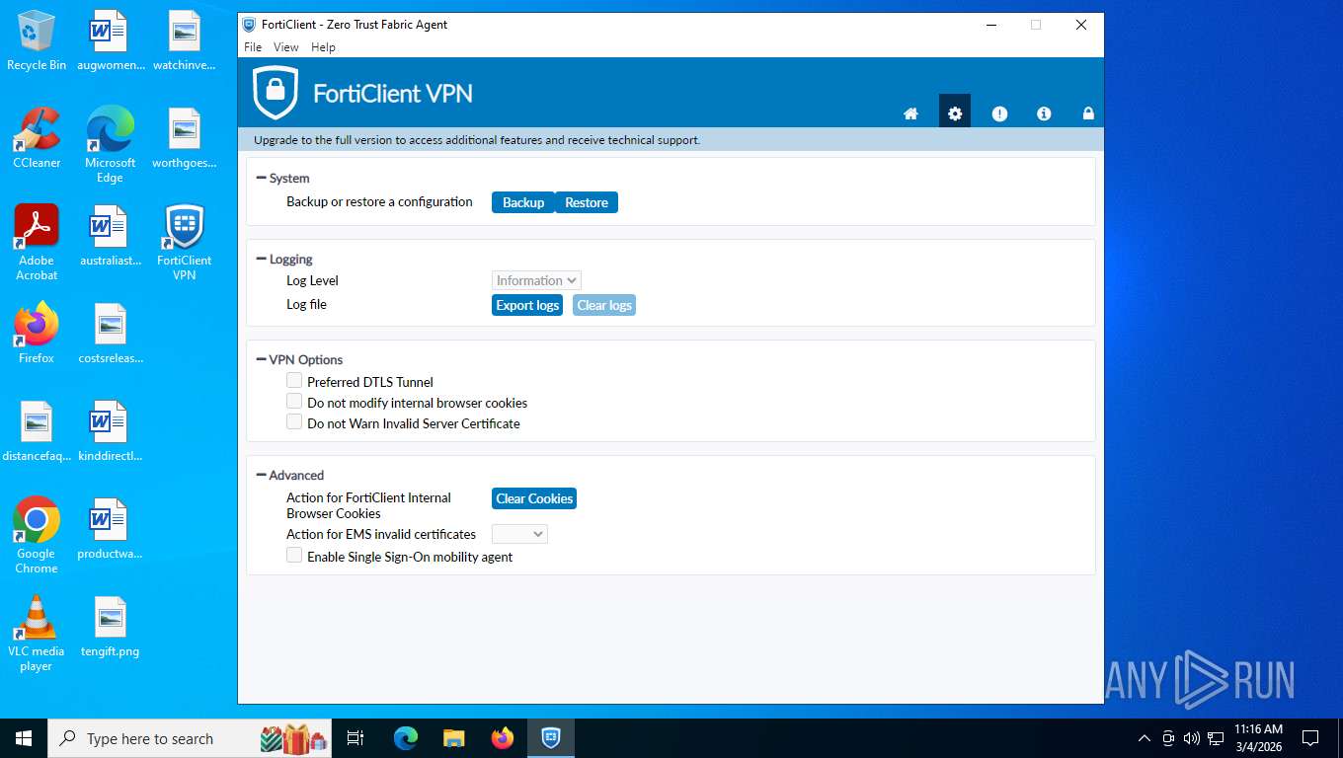Viewport: 1343px width, 758px height.
Task: Click the Restore configuration button
Action: [x=587, y=202]
